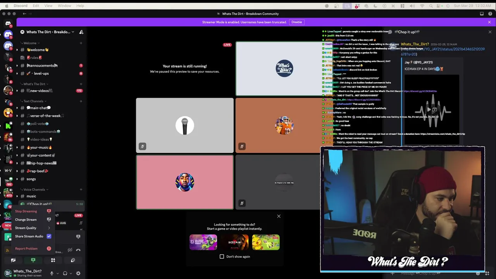Image resolution: width=496 pixels, height=279 pixels.
Task: Open the green K server icon
Action: (x=8, y=126)
